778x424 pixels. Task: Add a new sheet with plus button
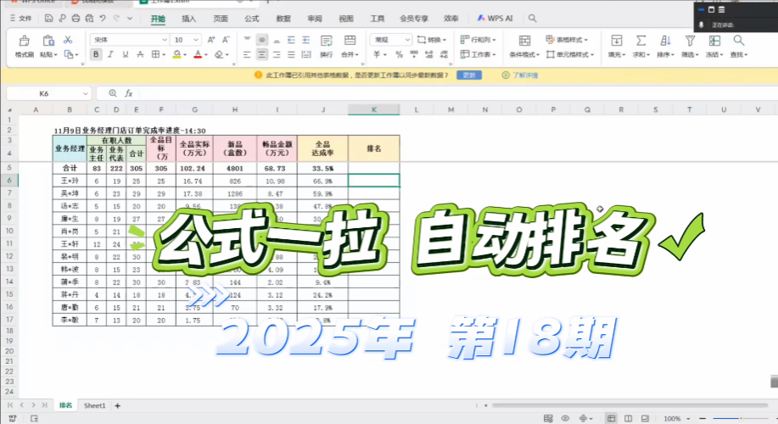pos(118,405)
